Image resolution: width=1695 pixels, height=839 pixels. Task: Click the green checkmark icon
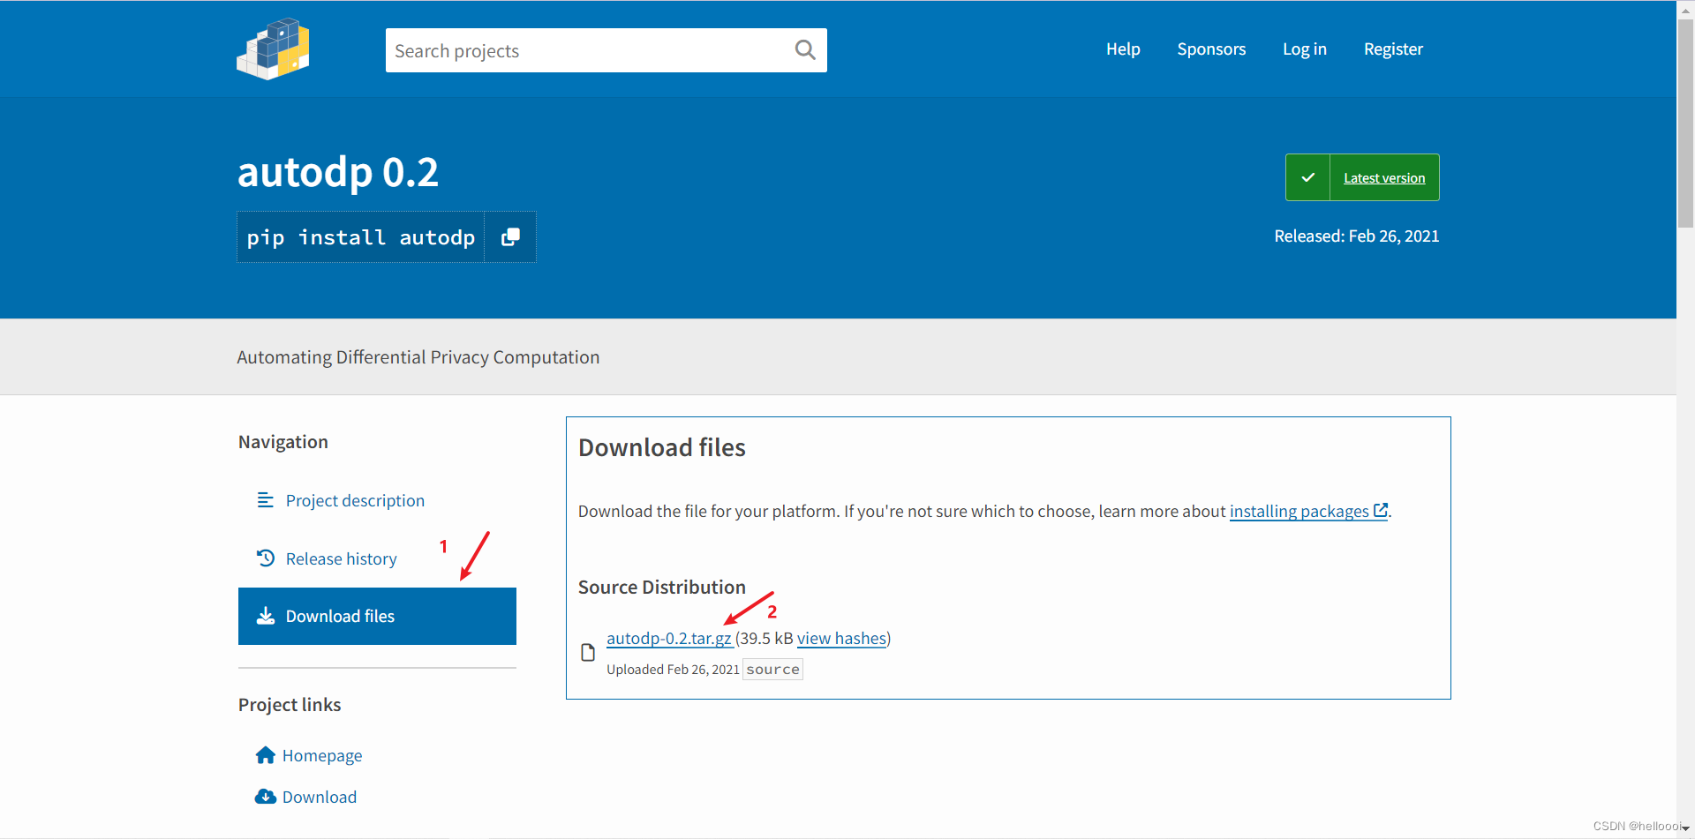(x=1307, y=177)
